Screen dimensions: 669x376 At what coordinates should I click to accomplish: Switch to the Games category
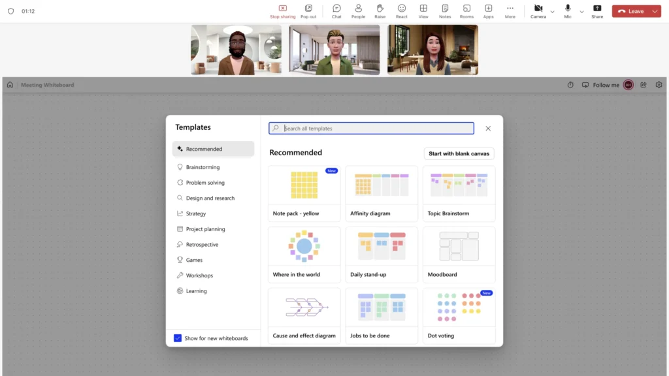tap(194, 260)
